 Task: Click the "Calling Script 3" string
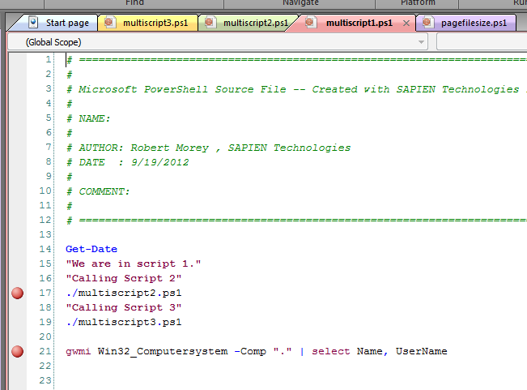click(x=124, y=307)
